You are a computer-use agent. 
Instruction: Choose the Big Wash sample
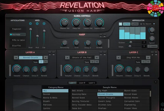[x=110, y=91]
